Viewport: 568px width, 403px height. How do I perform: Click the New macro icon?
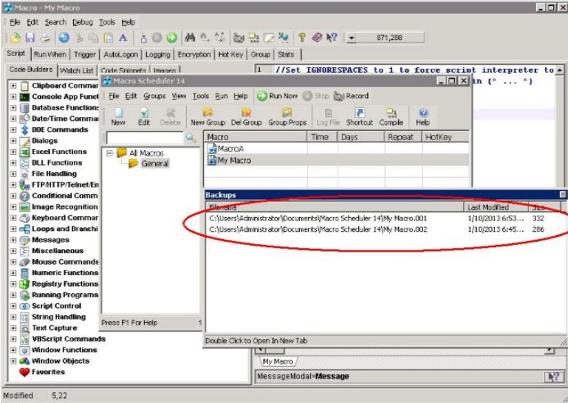[x=118, y=116]
